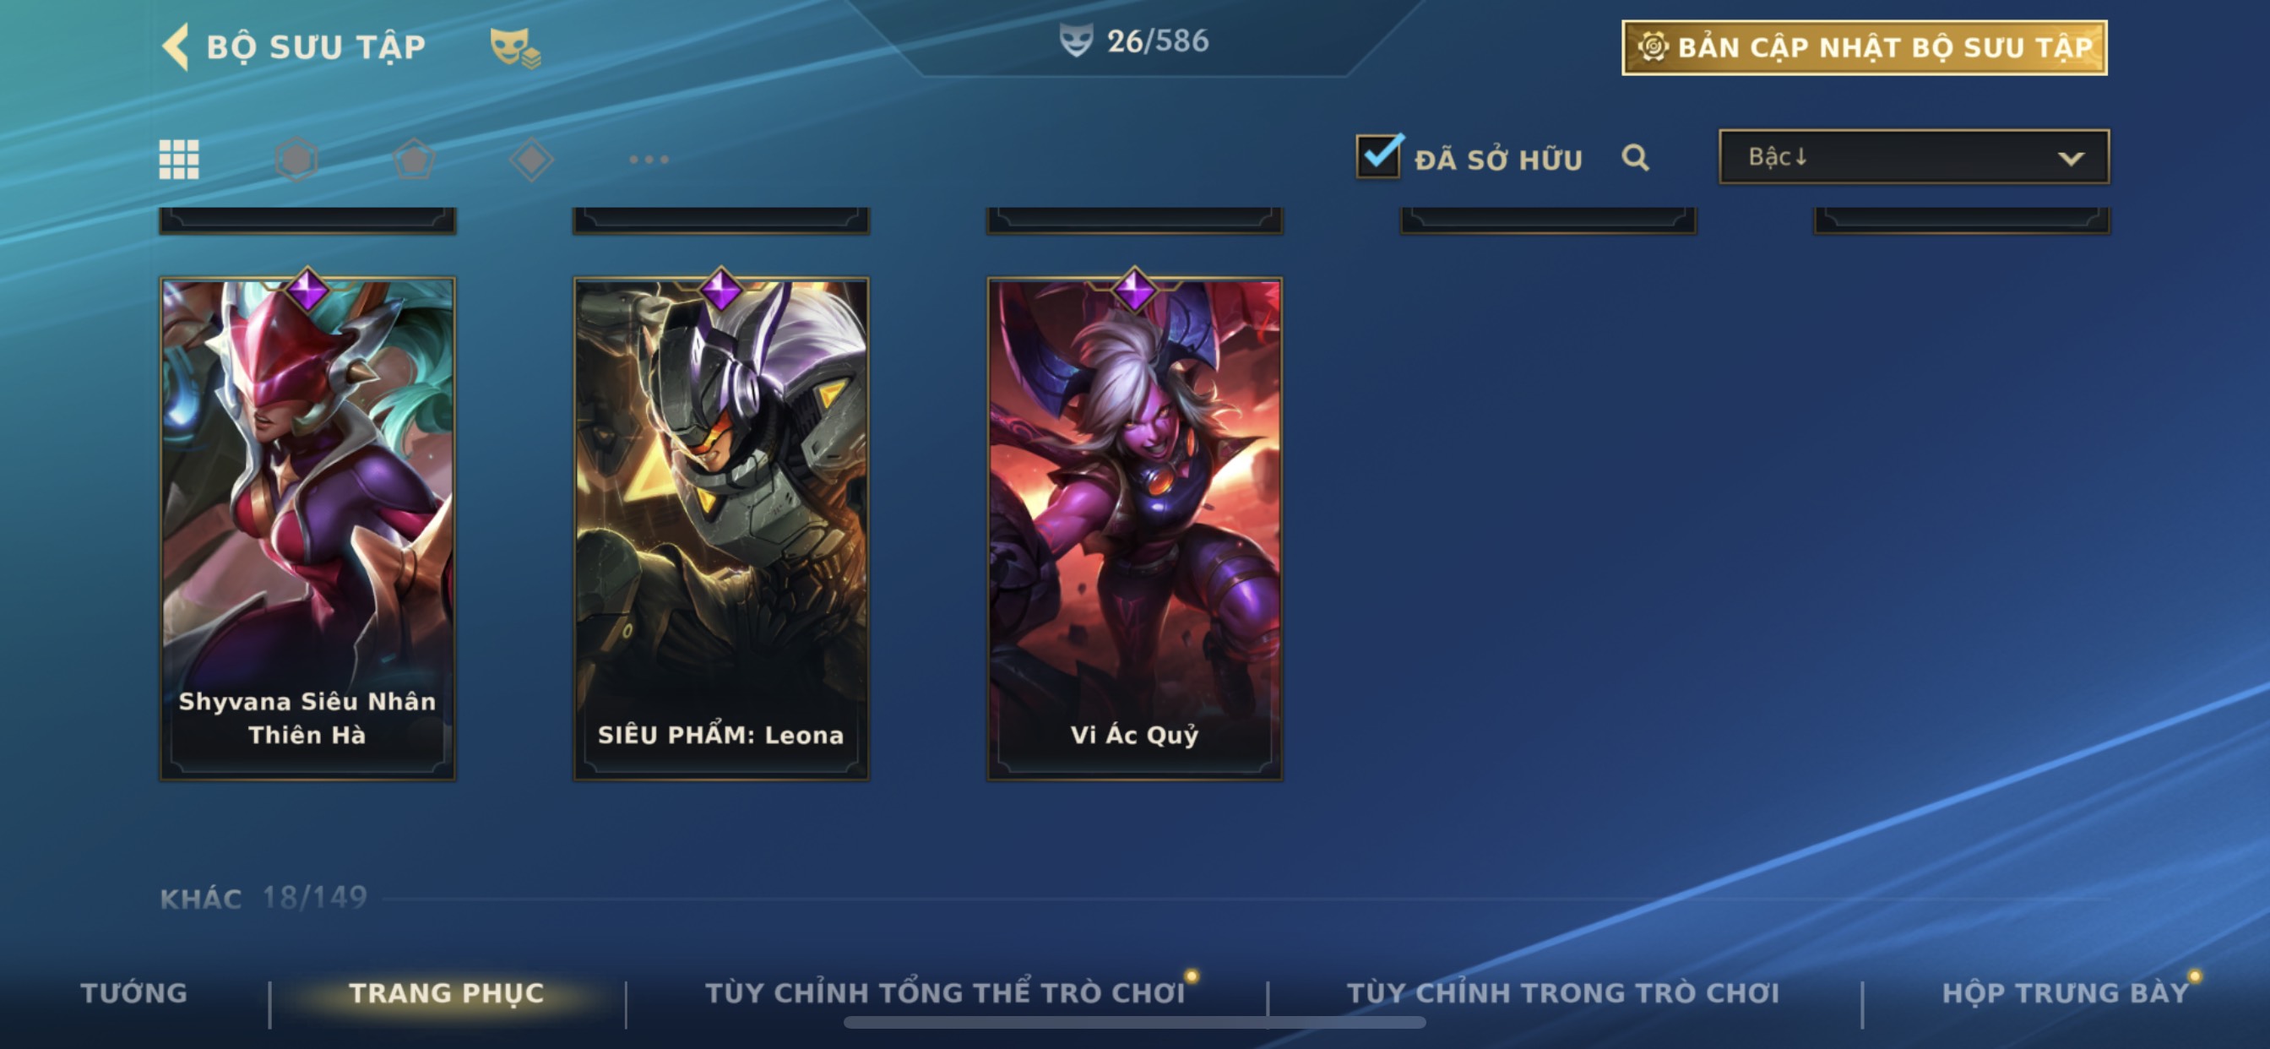
Task: Open the Hộp Trưng Bày tab
Action: (2066, 993)
